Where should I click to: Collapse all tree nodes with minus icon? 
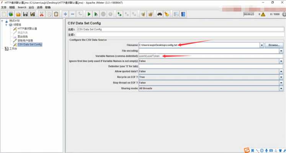(x=72, y=14)
